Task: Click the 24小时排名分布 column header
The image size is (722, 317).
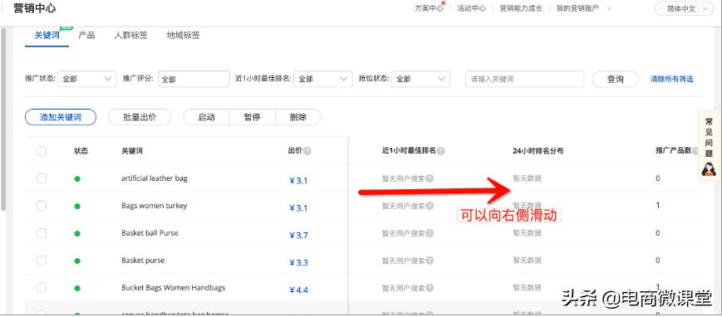Action: 538,151
